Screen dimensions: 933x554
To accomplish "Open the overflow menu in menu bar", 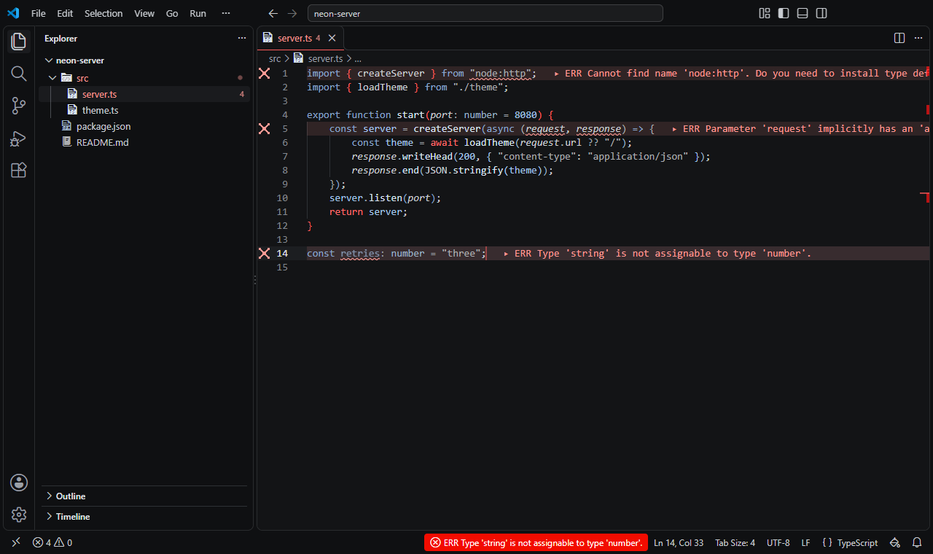I will point(226,13).
